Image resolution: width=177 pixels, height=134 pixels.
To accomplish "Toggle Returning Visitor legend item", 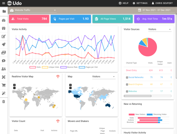I will pos(157,114).
